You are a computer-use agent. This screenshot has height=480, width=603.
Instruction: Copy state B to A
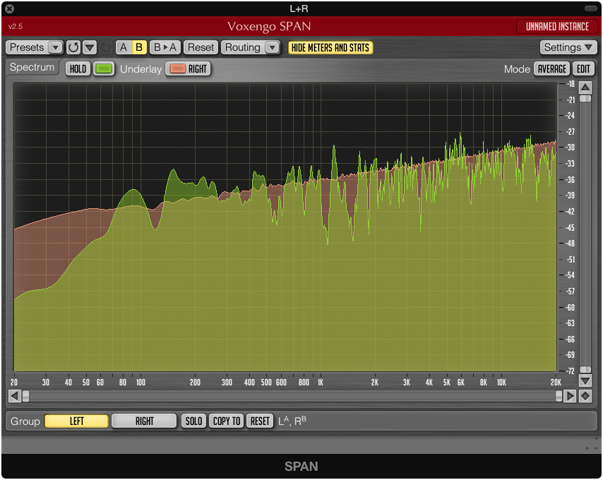click(x=165, y=48)
